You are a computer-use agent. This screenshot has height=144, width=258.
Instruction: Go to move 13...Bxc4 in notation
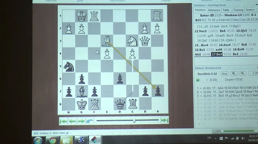click(x=201, y=45)
